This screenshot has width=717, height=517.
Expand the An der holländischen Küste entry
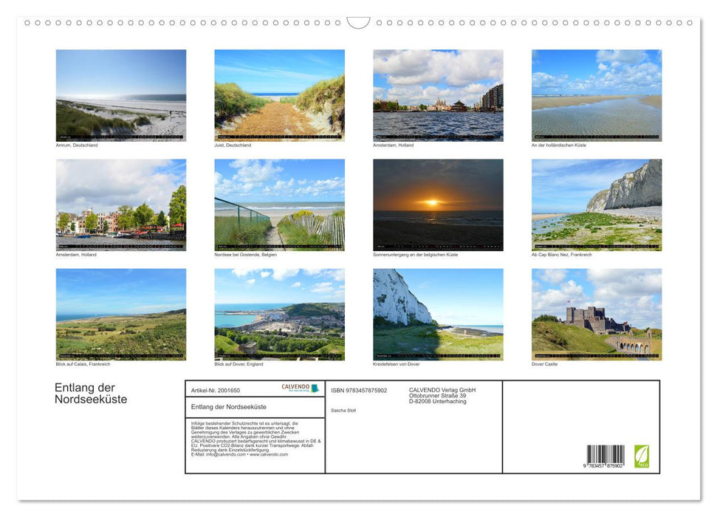click(558, 145)
